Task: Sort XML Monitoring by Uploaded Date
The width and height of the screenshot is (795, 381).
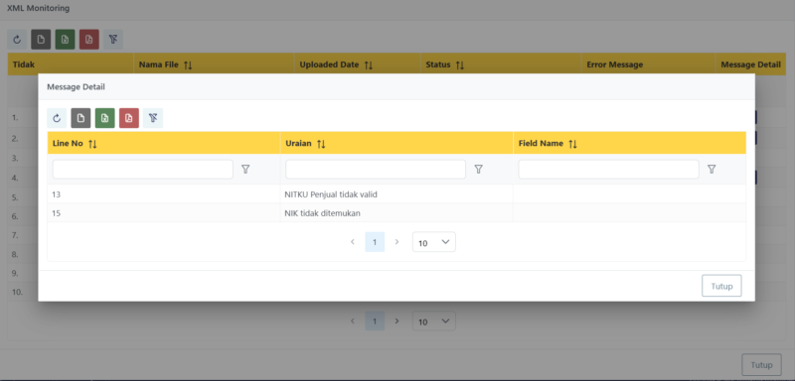Action: pos(369,65)
